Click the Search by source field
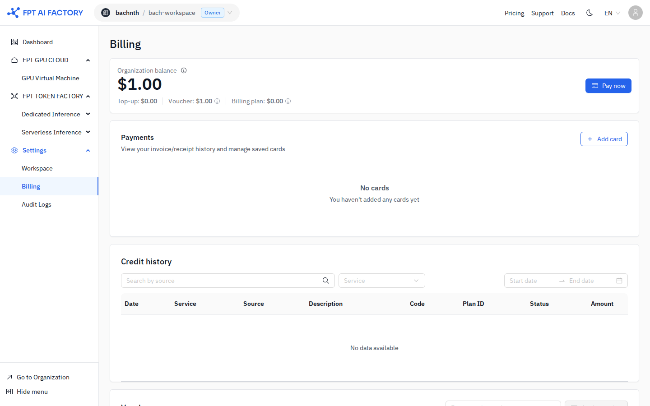650x406 pixels. pyautogui.click(x=228, y=281)
